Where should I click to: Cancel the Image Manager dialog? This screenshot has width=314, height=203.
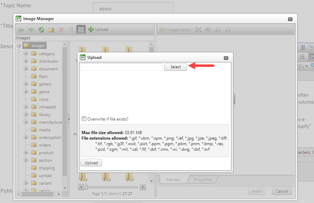point(281,191)
